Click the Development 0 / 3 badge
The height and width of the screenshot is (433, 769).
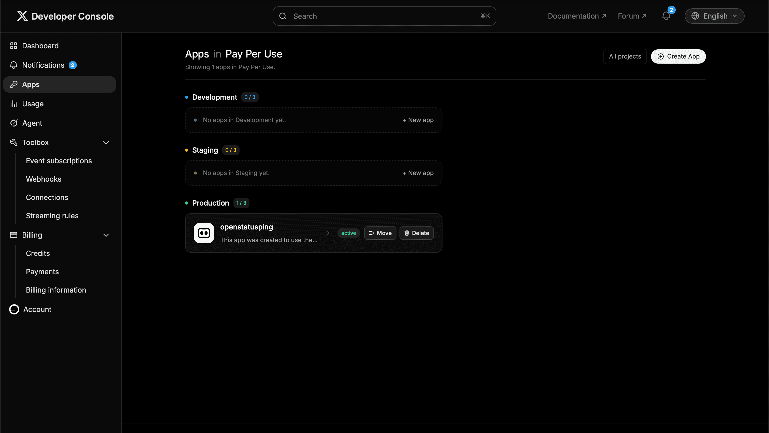250,97
